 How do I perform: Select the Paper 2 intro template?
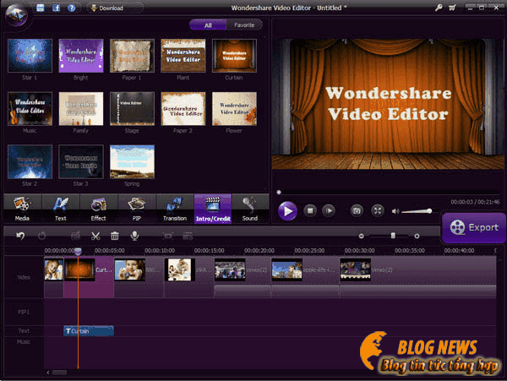[183, 109]
